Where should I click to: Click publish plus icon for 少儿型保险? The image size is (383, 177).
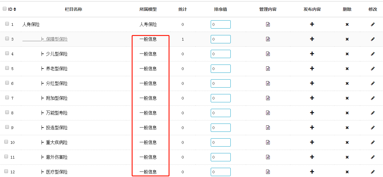312,54
